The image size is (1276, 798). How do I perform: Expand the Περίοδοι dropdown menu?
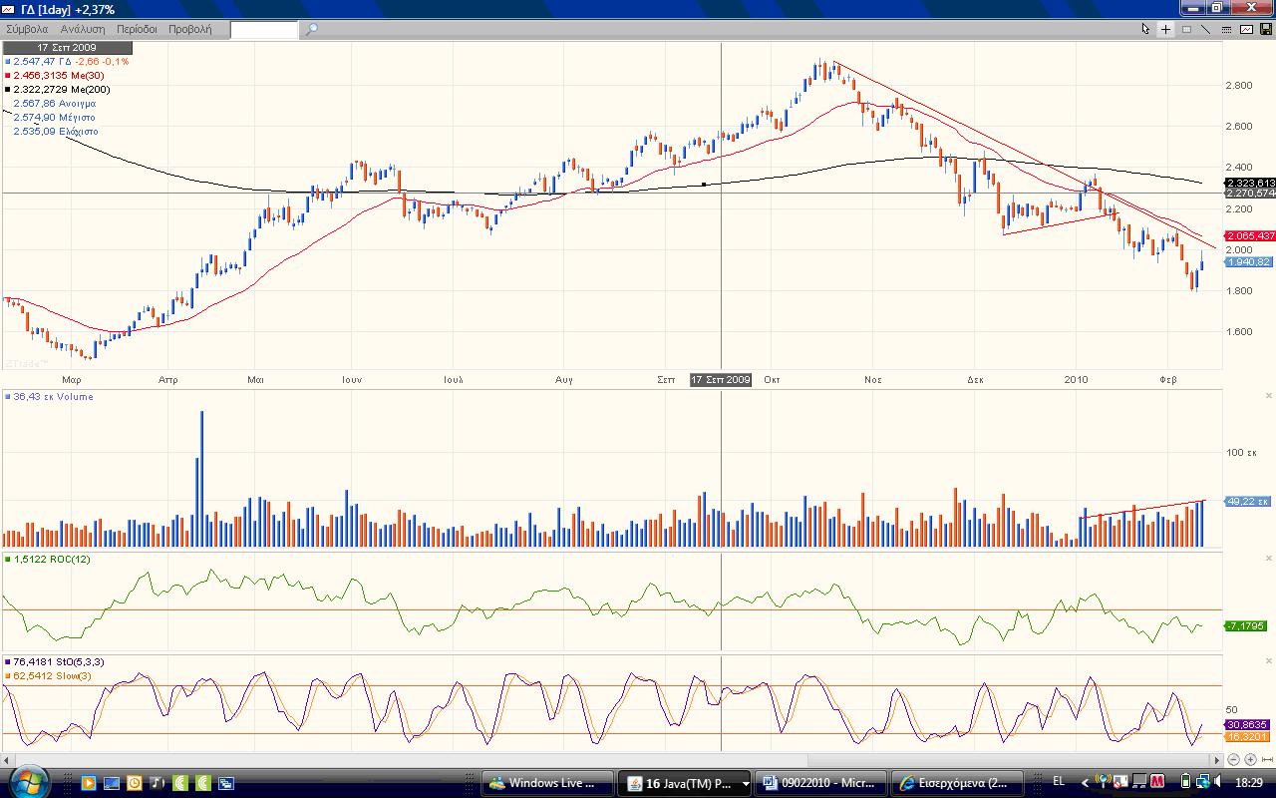[137, 30]
